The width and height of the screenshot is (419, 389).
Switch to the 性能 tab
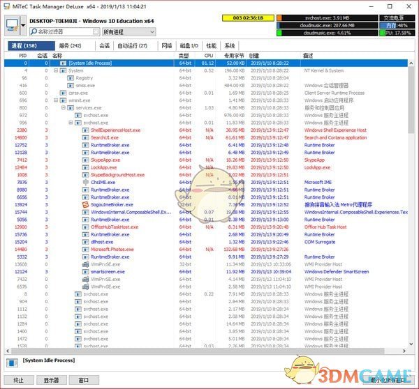(211, 46)
